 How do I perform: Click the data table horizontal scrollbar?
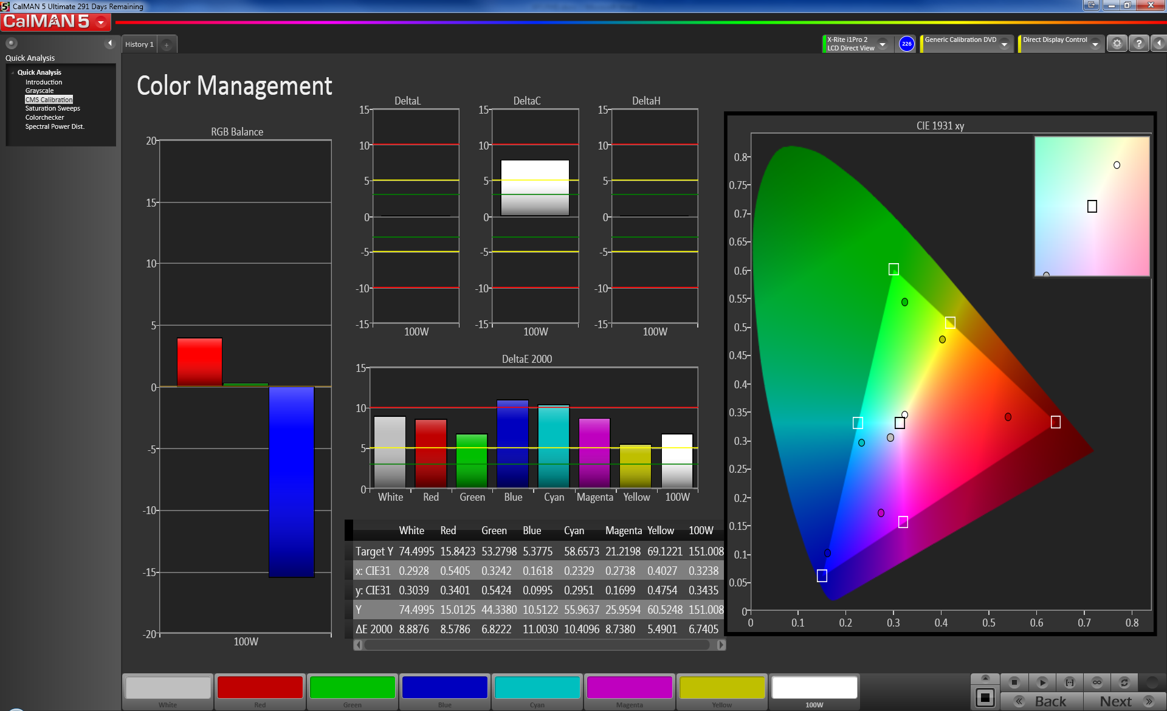pos(537,645)
